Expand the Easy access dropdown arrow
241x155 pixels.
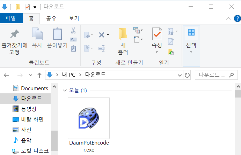point(142,39)
